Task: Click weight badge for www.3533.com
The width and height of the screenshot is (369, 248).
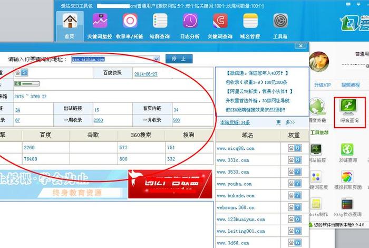Action: click(x=295, y=171)
